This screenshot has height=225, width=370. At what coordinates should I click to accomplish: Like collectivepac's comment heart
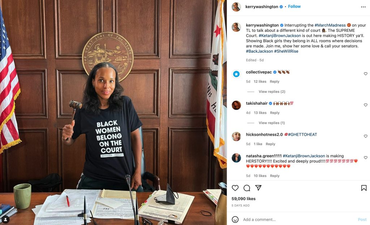point(366,74)
